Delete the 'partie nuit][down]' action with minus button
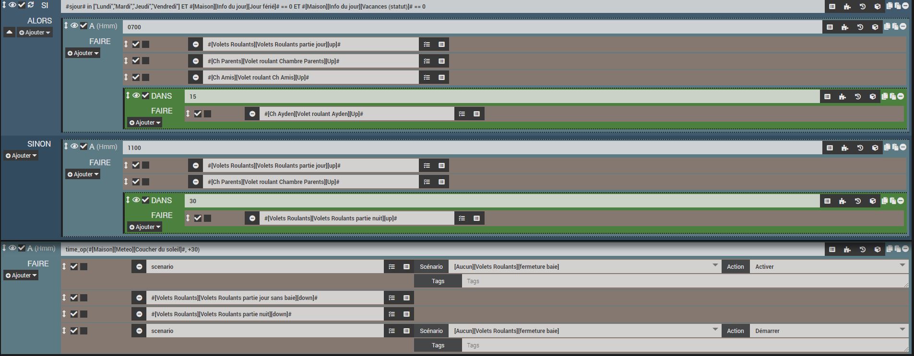This screenshot has height=356, width=914. click(139, 314)
